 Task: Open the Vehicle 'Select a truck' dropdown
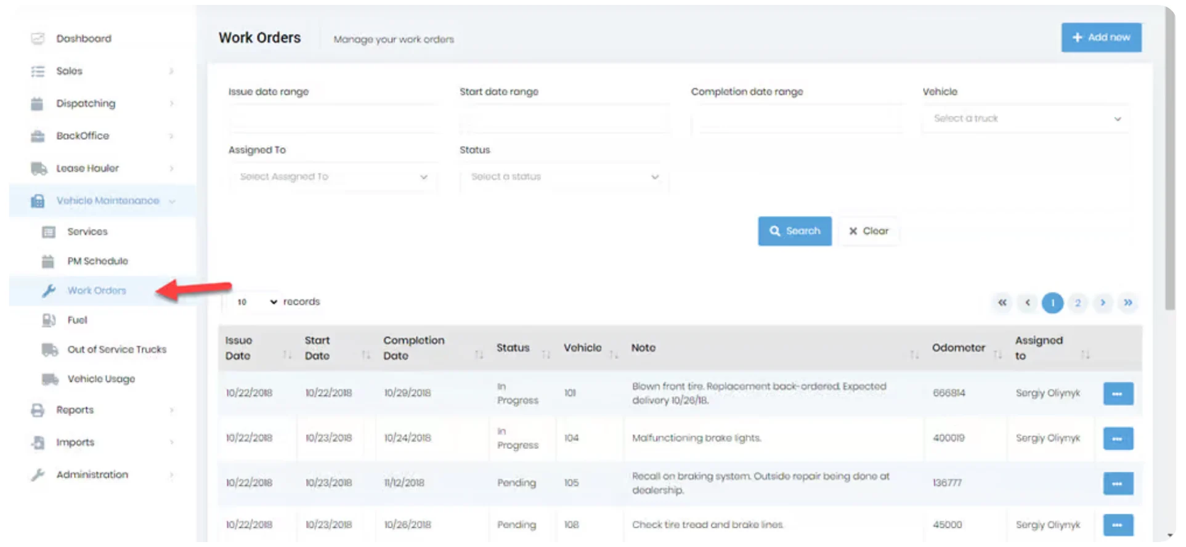1026,118
